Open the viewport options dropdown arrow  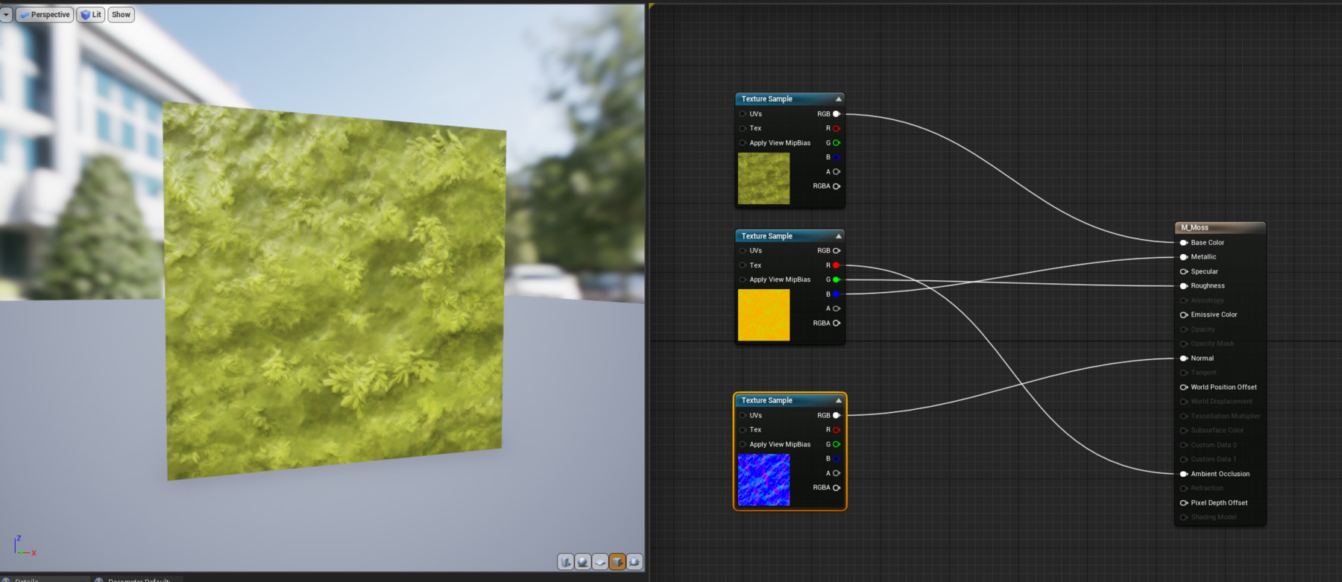[6, 14]
